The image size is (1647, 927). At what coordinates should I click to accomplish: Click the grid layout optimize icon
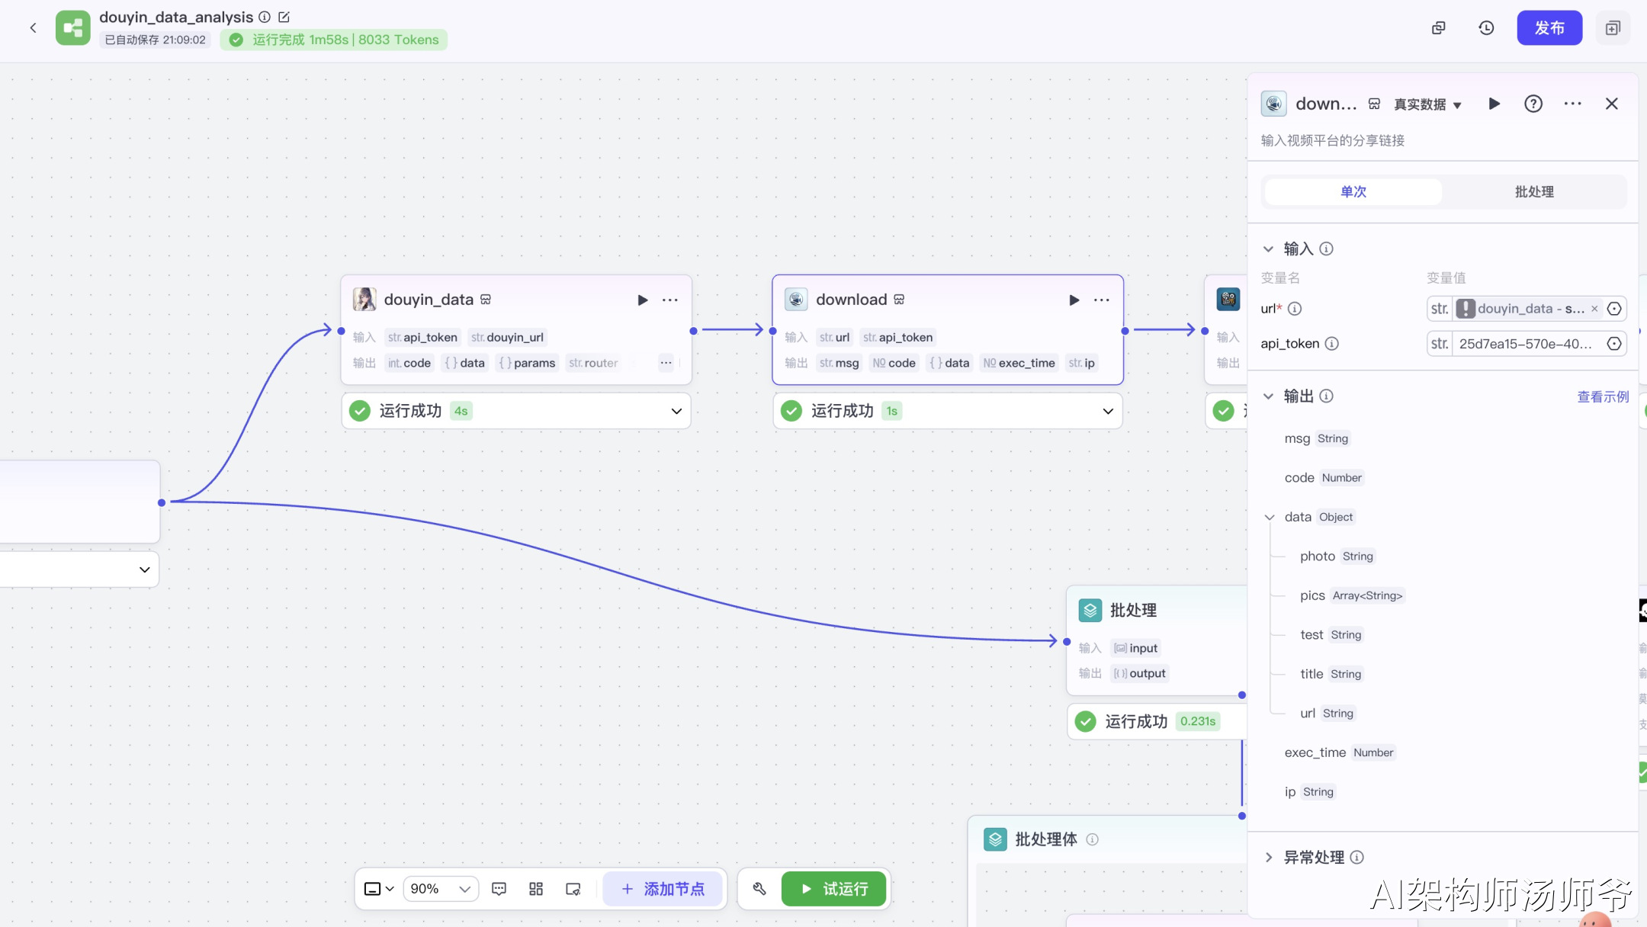tap(536, 889)
